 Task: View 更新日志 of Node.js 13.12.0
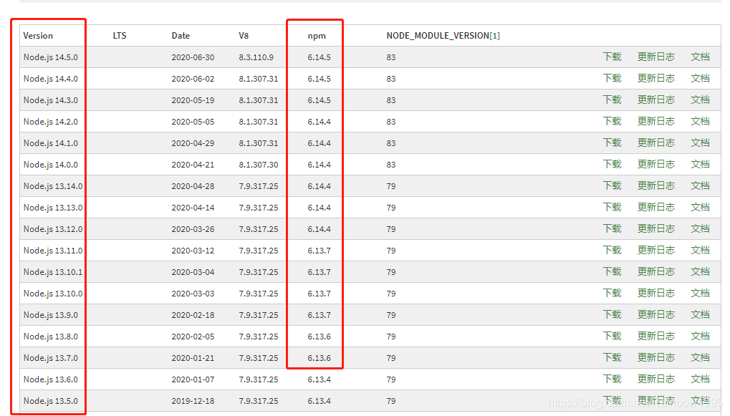click(655, 229)
